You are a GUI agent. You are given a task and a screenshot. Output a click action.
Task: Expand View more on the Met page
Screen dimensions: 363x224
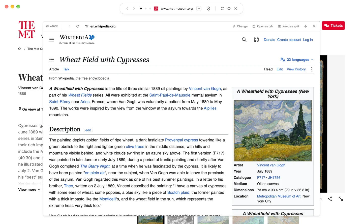[29, 189]
